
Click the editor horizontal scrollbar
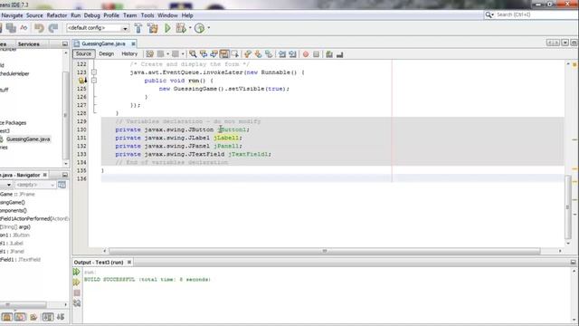(x=325, y=251)
